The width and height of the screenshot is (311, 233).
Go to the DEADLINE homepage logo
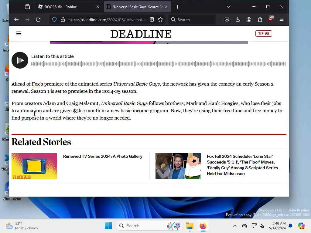tap(141, 34)
